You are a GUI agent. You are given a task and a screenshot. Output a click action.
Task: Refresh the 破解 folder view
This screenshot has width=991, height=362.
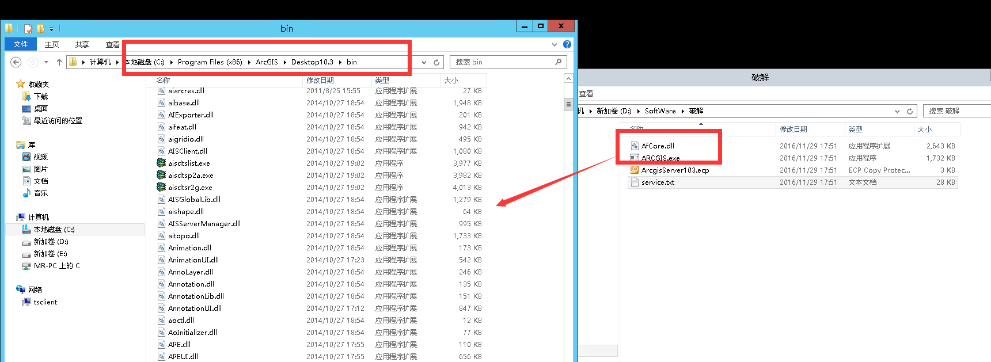coord(910,111)
